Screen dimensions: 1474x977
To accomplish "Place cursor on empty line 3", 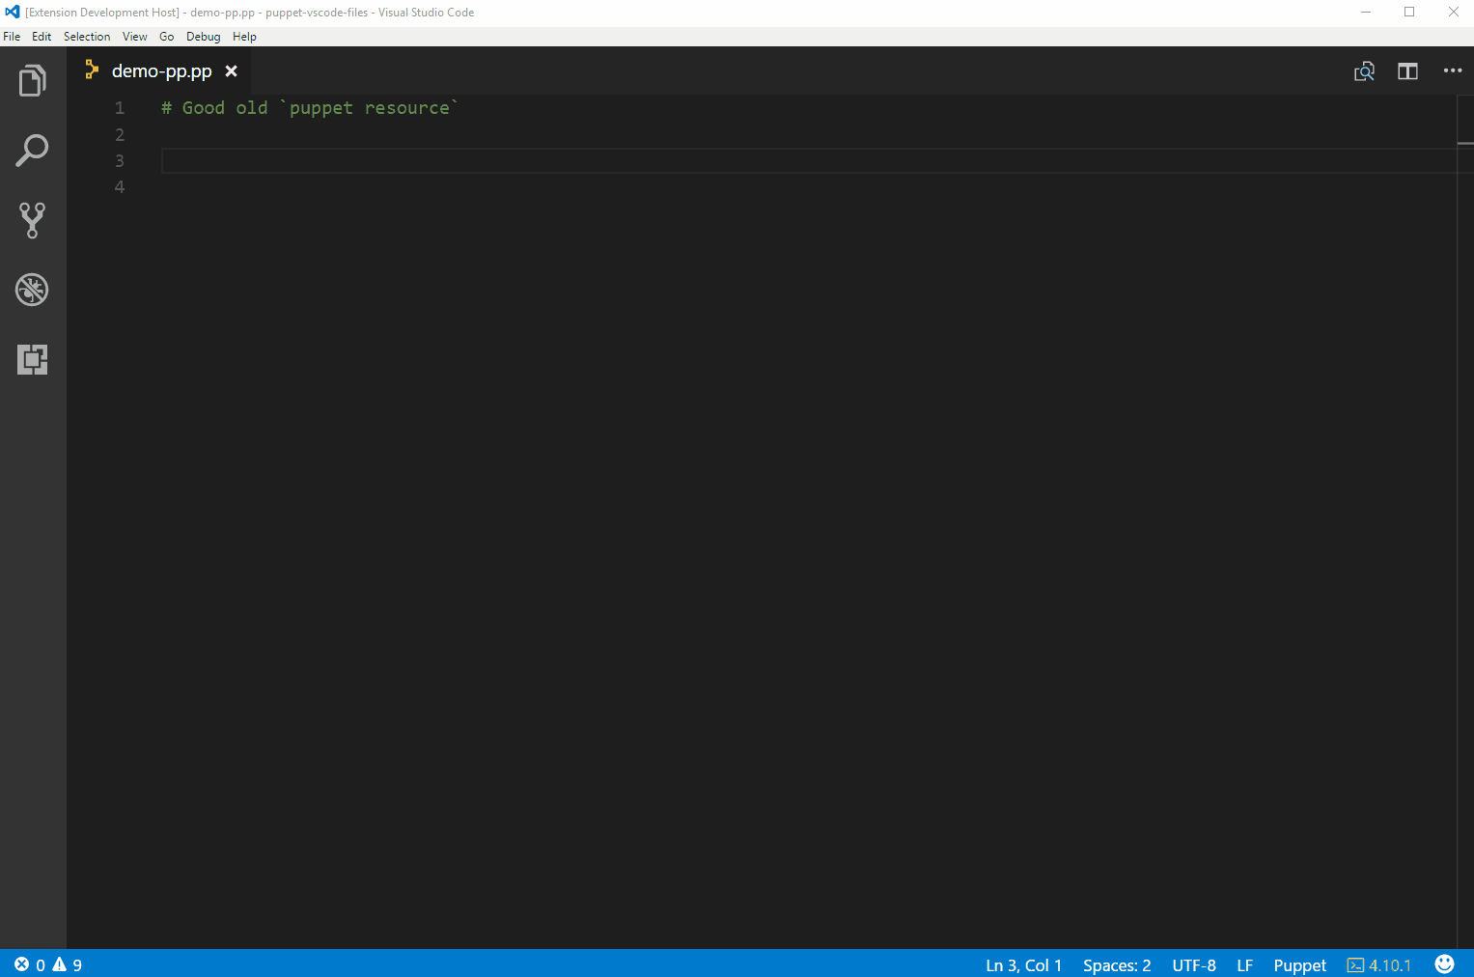I will point(809,160).
